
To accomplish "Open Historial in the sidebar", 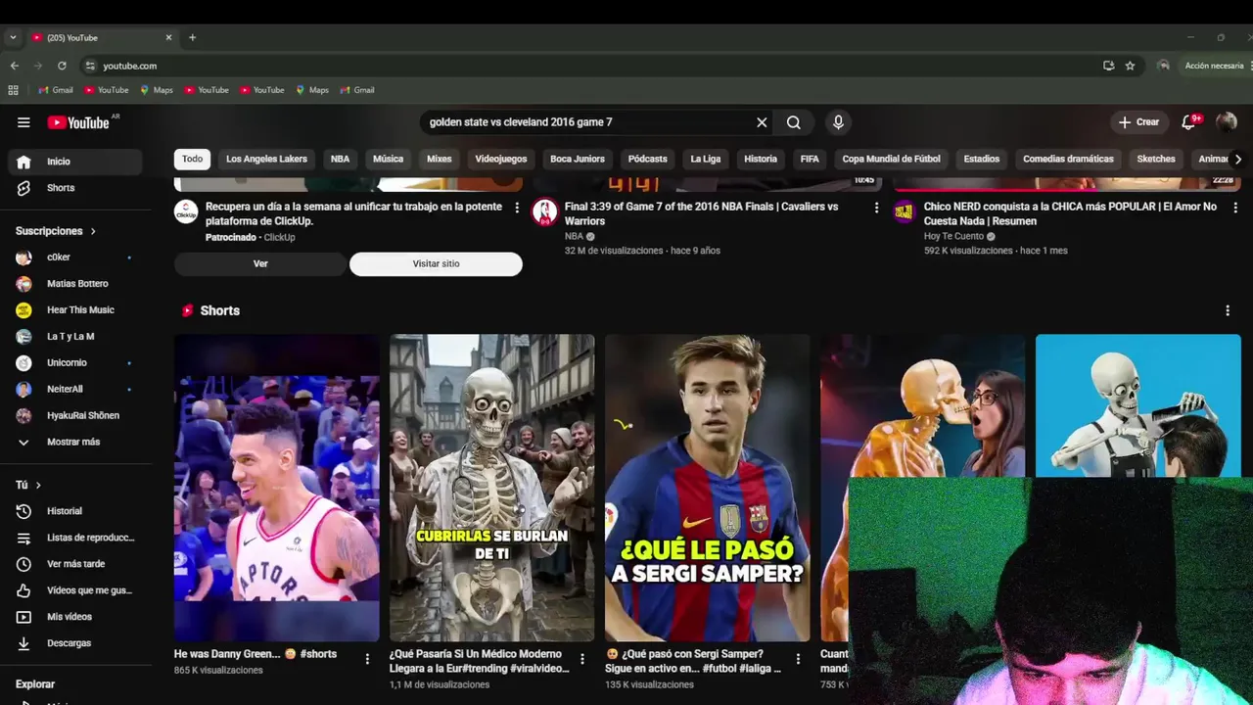I will coord(75,511).
